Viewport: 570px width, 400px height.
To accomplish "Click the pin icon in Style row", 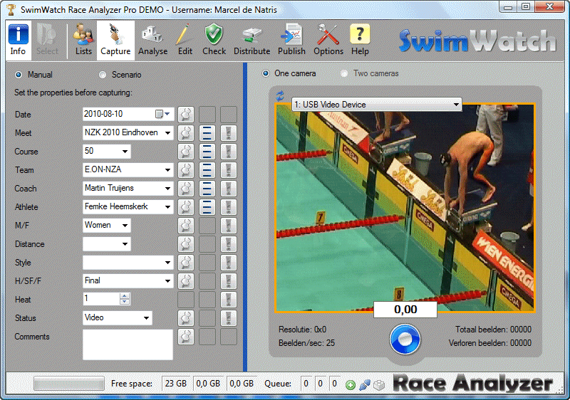I will (186, 263).
